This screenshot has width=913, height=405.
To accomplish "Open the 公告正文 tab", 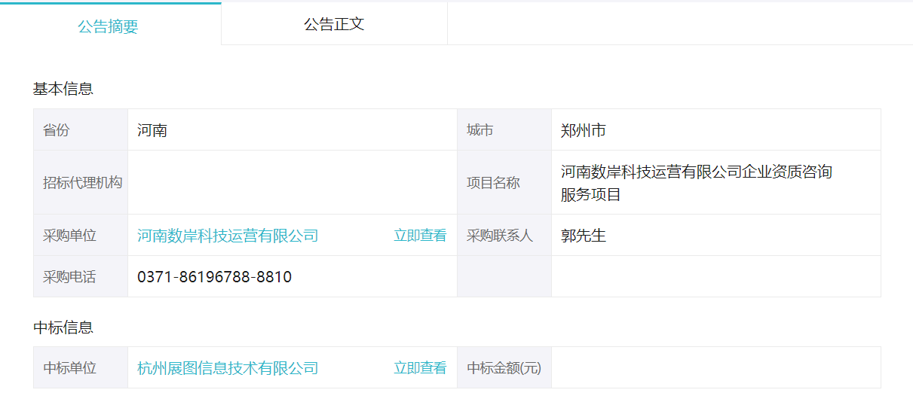I will tap(334, 24).
